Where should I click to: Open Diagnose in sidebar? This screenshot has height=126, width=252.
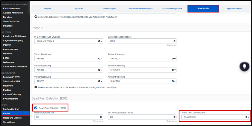(x=8, y=26)
